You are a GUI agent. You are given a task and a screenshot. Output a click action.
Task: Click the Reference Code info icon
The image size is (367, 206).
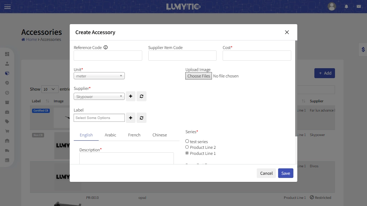[x=106, y=48]
